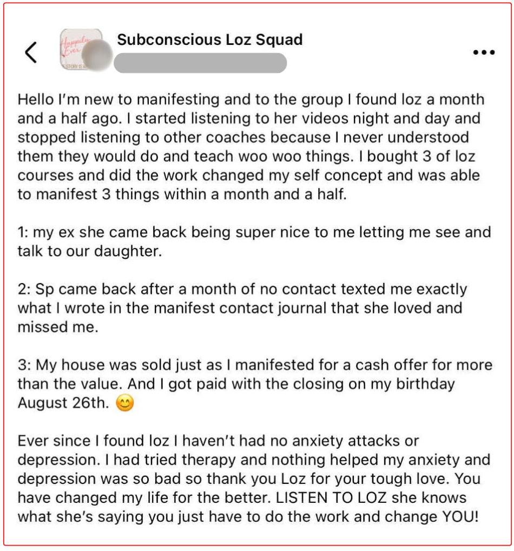Click the smiling face emoji after August 26th
The image size is (514, 551).
coord(125,403)
